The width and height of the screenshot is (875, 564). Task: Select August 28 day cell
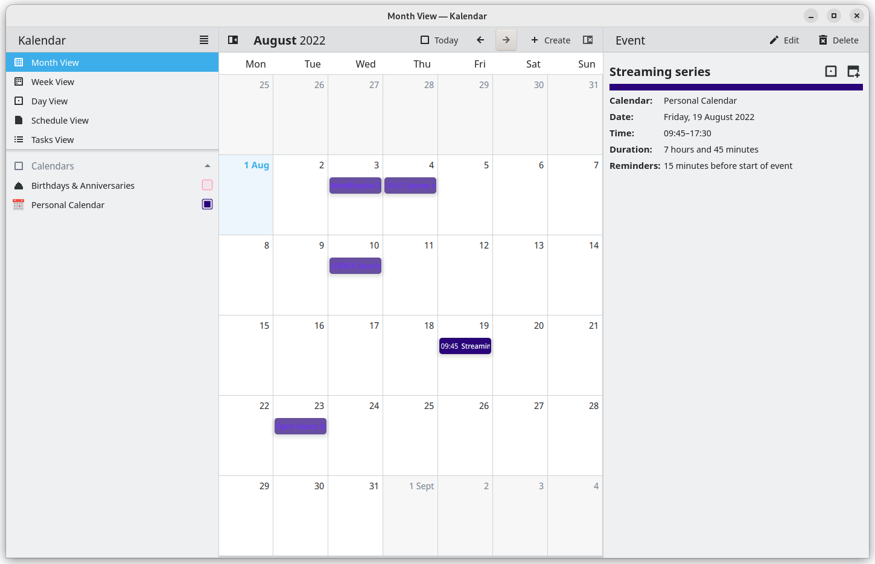click(x=575, y=436)
